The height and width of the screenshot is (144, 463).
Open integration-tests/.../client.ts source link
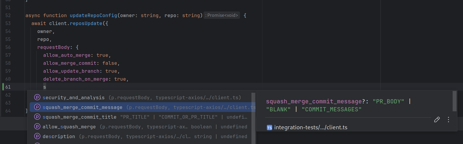click(311, 128)
